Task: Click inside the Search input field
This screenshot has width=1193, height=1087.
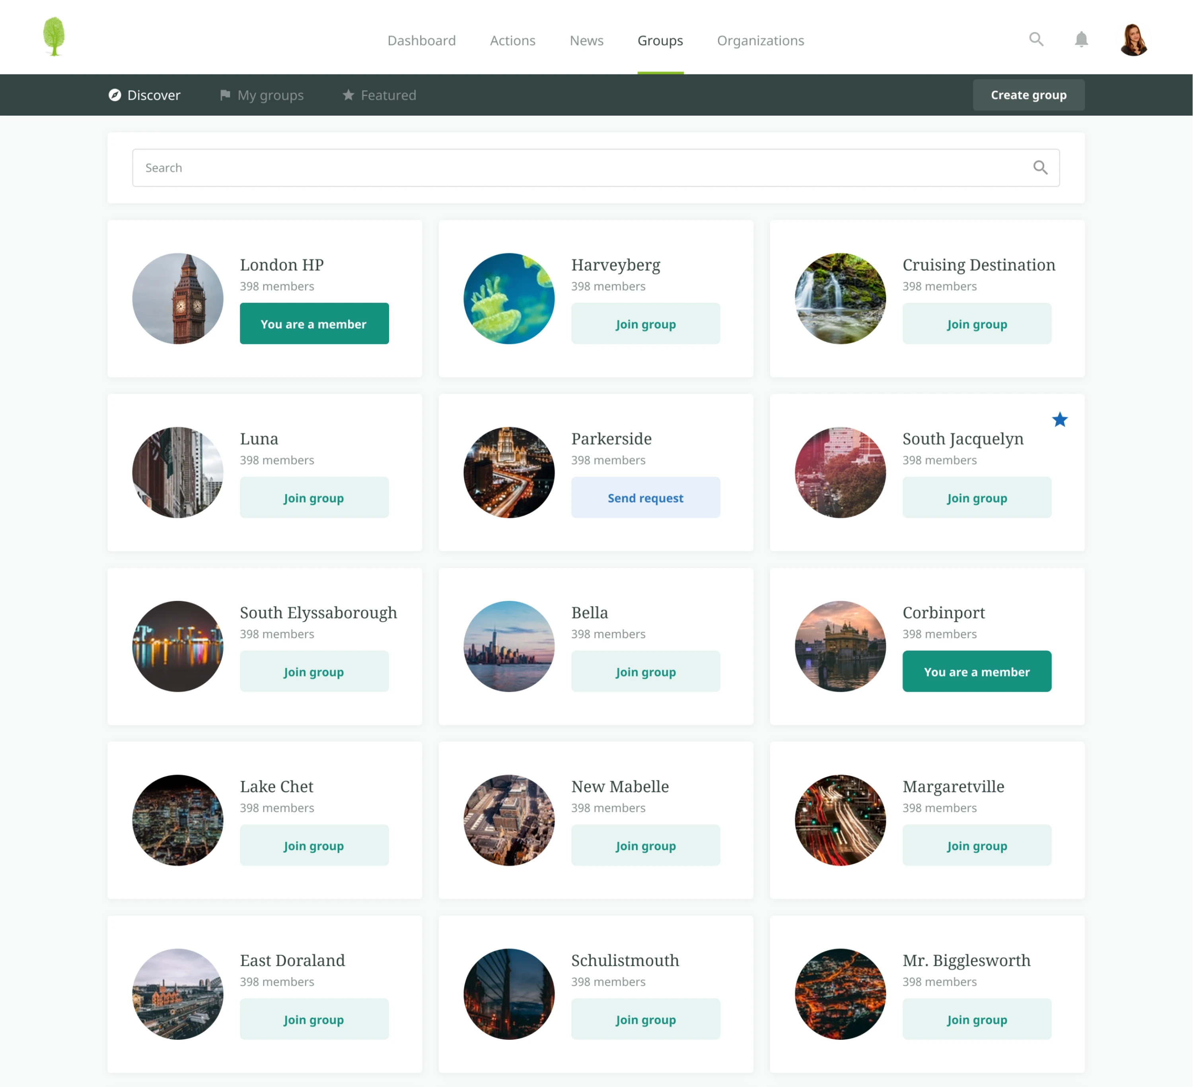Action: [414, 167]
